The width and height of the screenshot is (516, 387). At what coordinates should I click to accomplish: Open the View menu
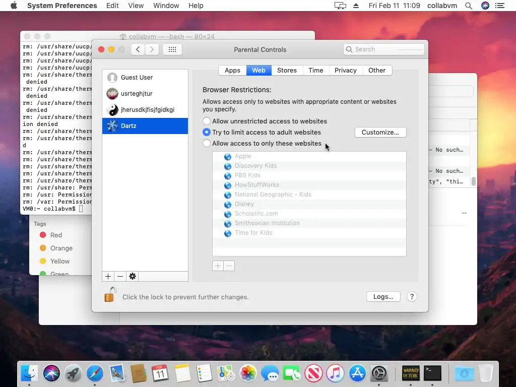click(x=136, y=6)
